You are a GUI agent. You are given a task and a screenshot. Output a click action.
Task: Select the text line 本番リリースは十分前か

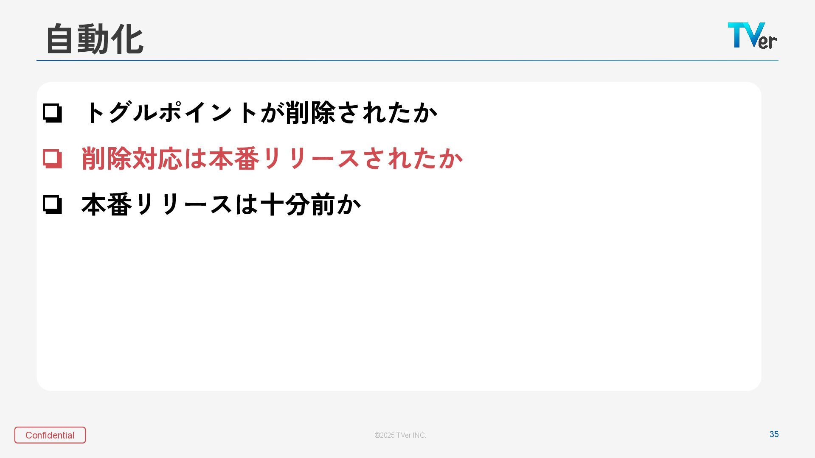click(x=221, y=204)
